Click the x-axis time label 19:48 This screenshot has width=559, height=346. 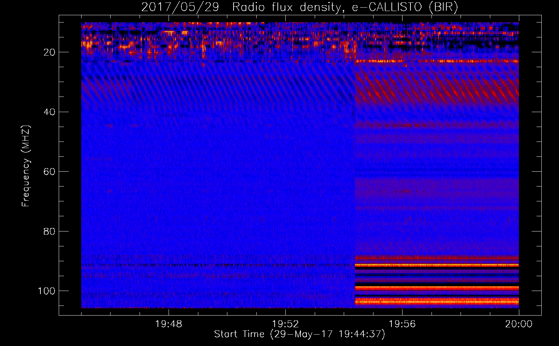[168, 324]
